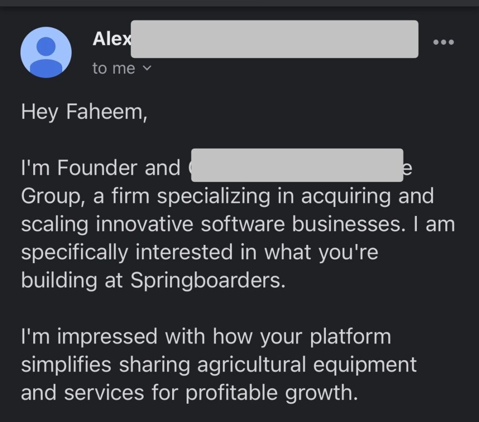Click the sender's profile avatar icon
The width and height of the screenshot is (479, 422).
pos(46,52)
